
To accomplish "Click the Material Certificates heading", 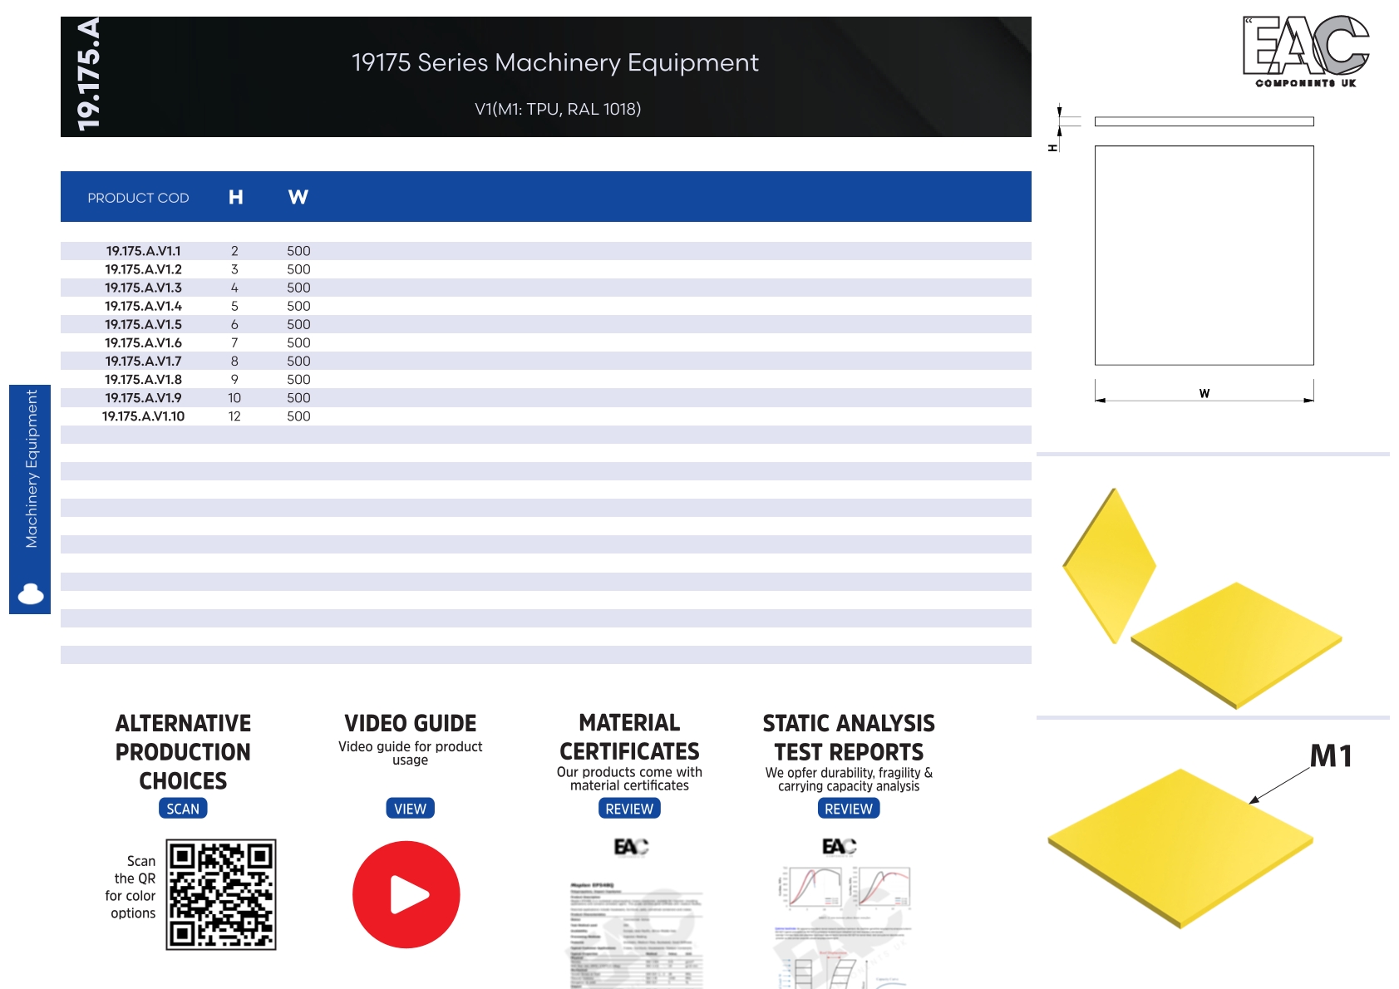I will click(629, 737).
